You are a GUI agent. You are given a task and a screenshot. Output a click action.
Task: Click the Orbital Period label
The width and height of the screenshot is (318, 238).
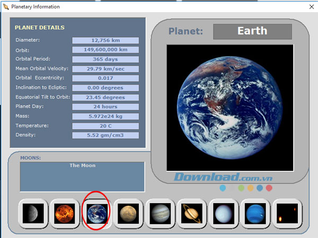pos(33,59)
